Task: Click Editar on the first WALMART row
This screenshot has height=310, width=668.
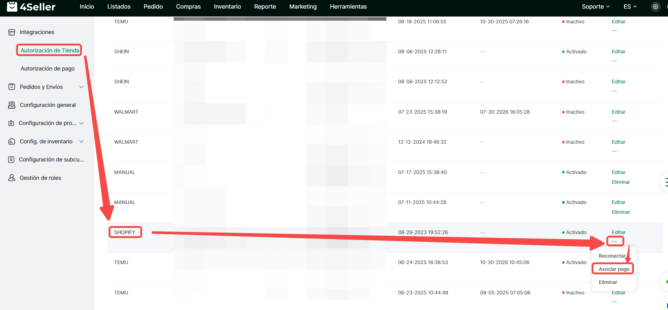Action: pyautogui.click(x=618, y=112)
